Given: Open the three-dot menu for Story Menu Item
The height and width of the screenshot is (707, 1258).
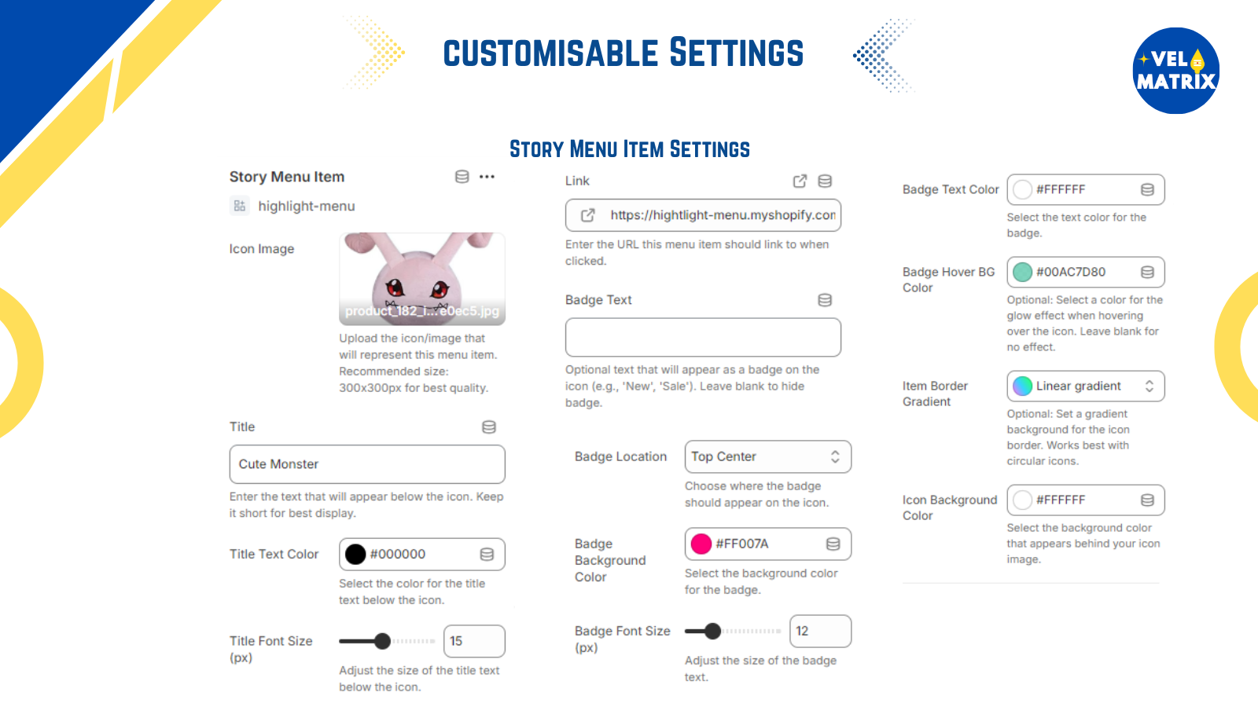Looking at the screenshot, I should [487, 177].
